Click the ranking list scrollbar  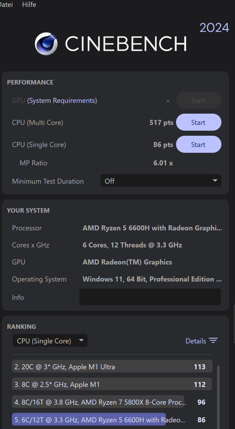(x=218, y=397)
